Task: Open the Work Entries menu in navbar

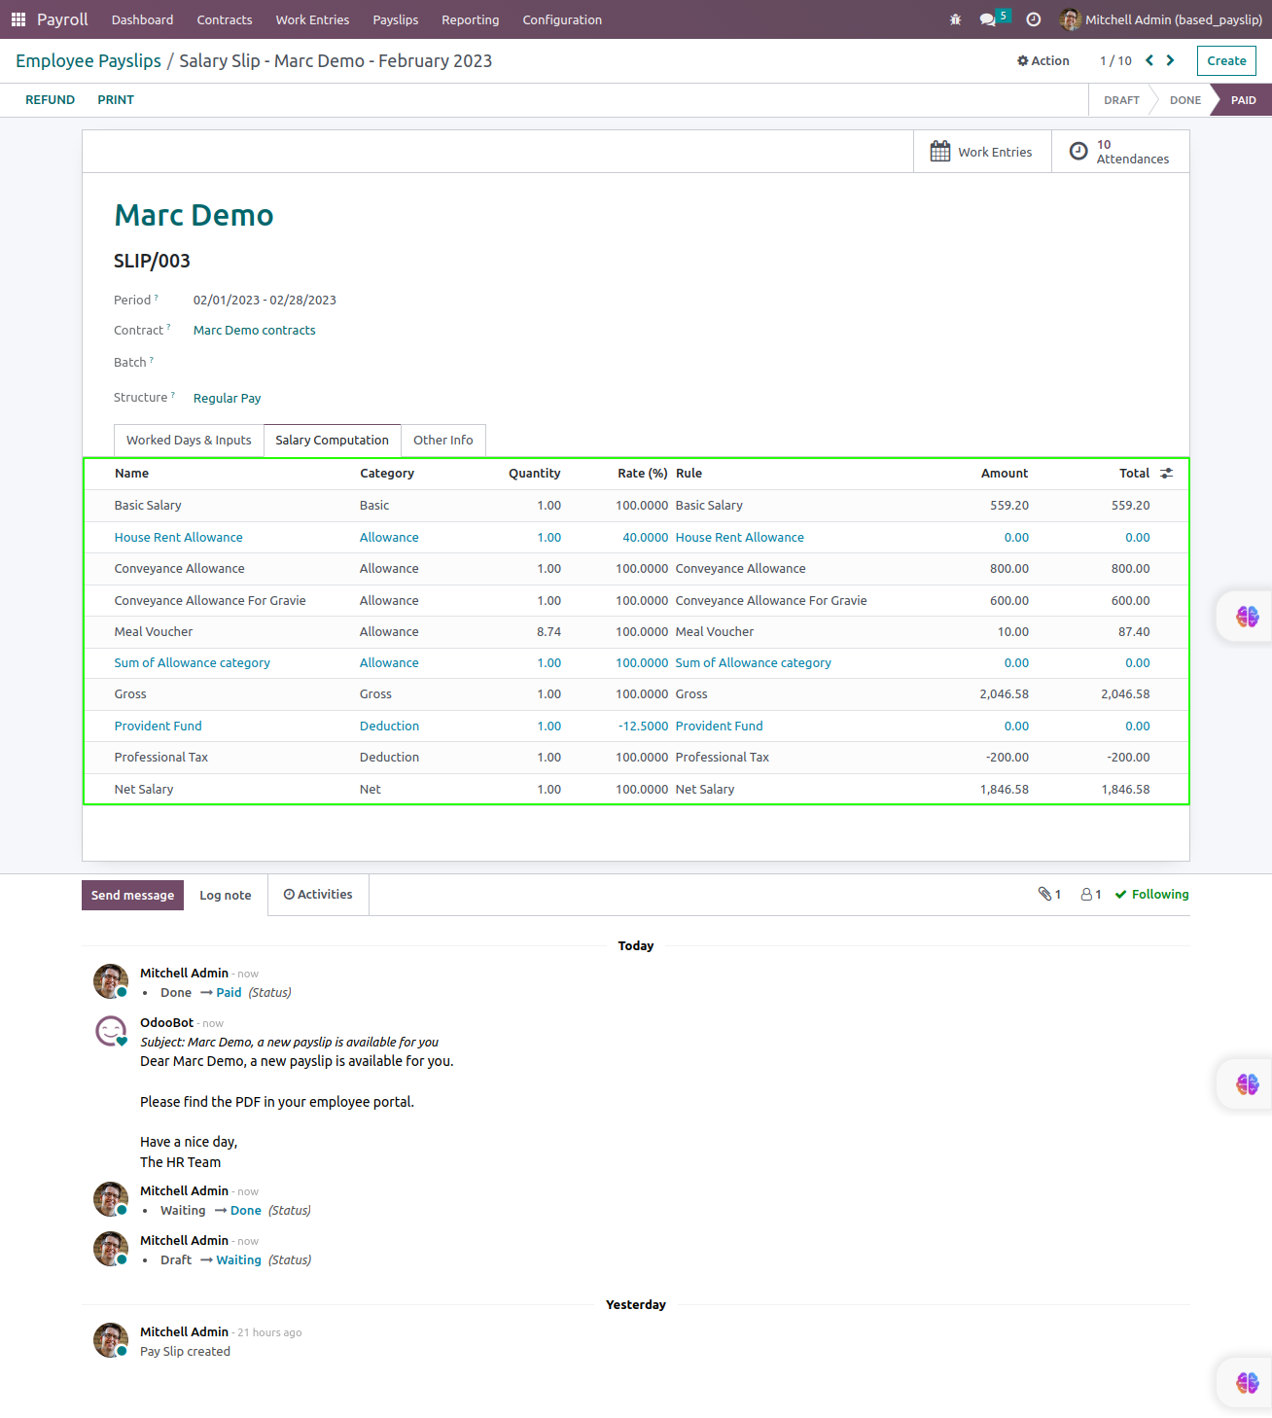Action: pos(312,19)
